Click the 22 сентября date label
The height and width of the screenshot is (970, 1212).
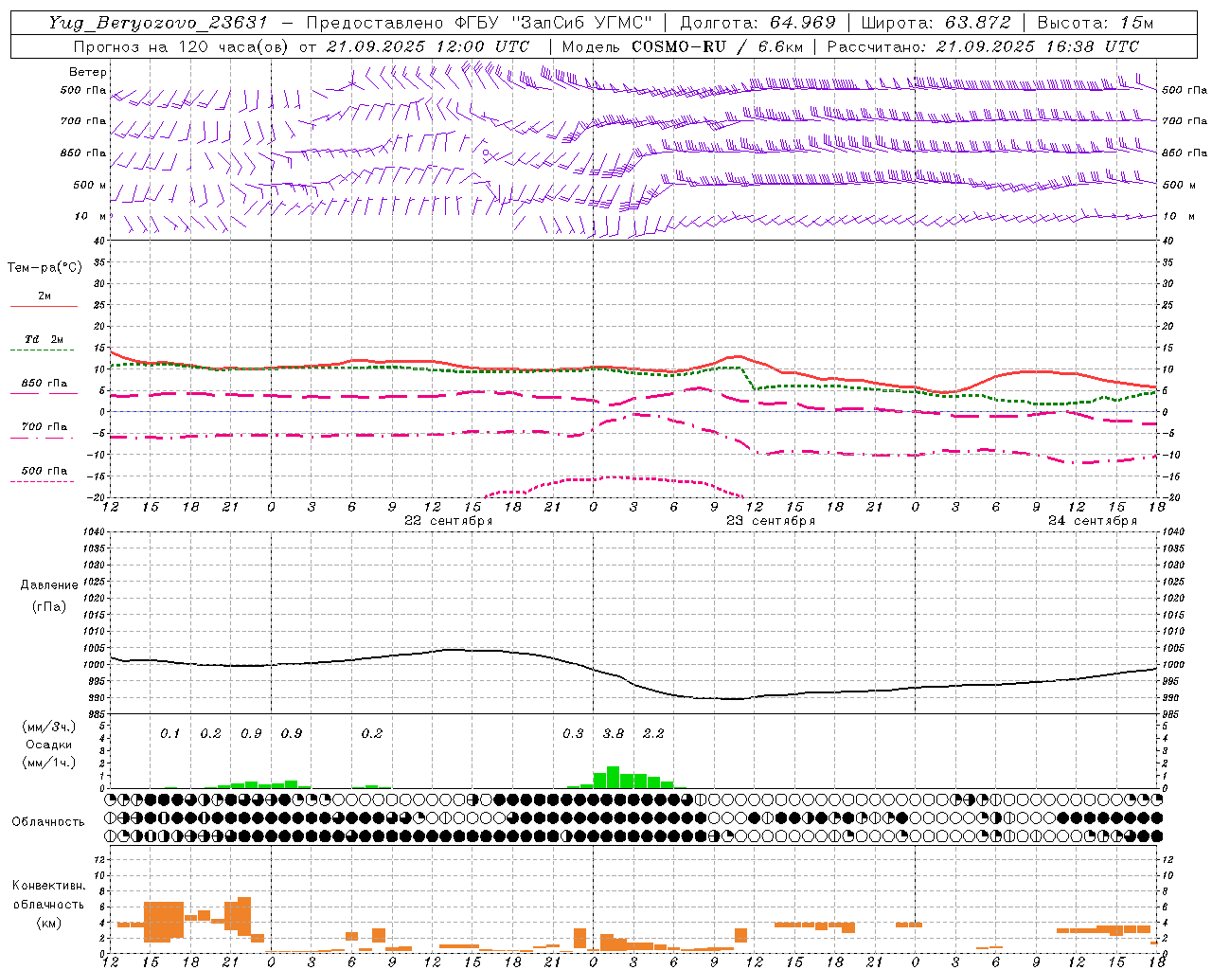448,521
